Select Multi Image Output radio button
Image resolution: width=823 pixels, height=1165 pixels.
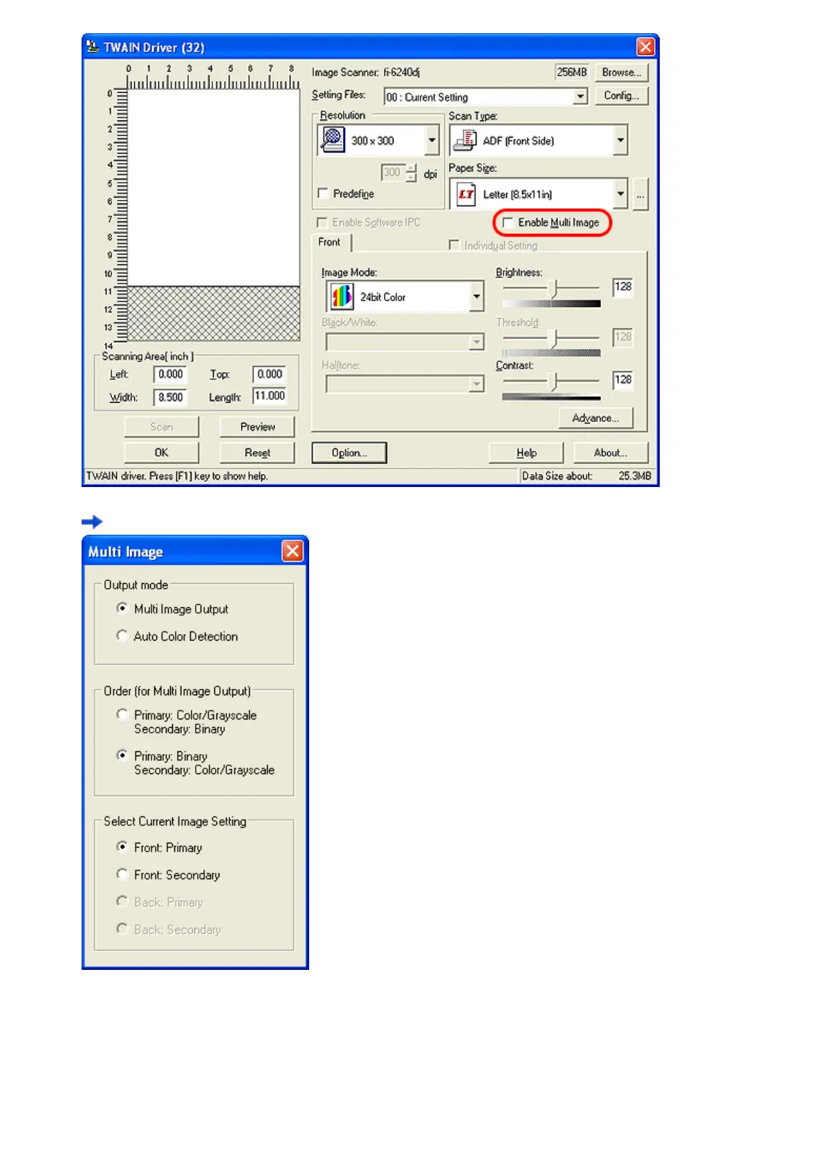tap(122, 608)
